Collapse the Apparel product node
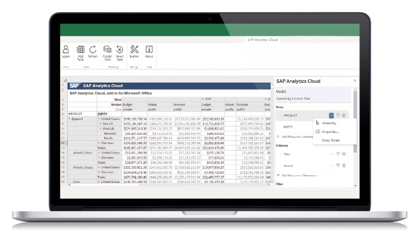This screenshot has height=238, width=417. (70, 119)
